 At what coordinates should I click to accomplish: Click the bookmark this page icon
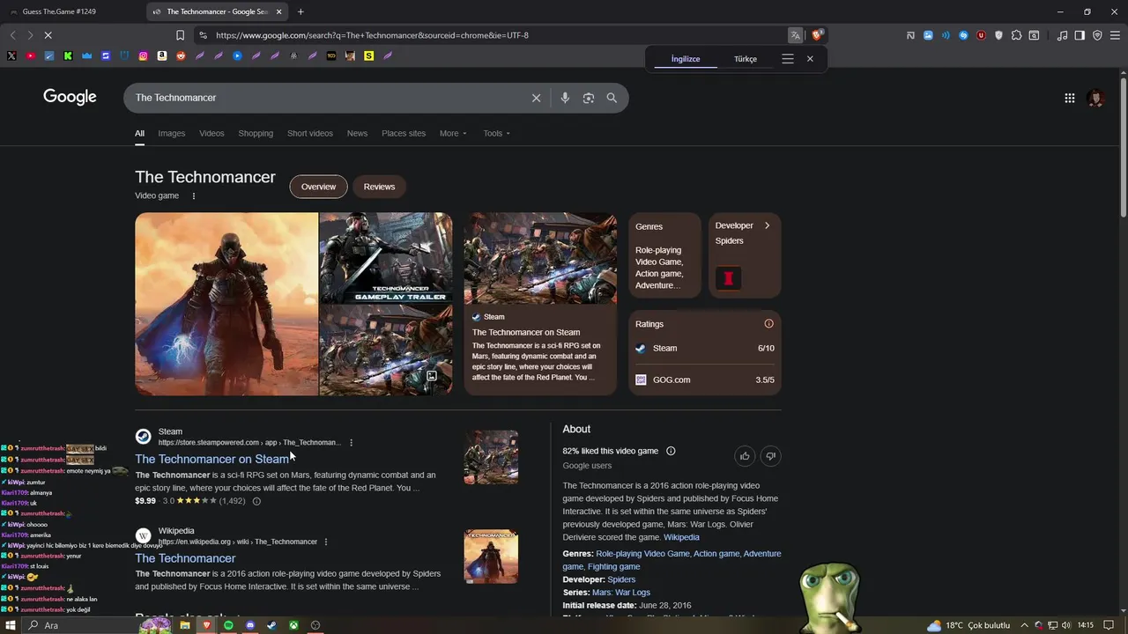pyautogui.click(x=180, y=35)
